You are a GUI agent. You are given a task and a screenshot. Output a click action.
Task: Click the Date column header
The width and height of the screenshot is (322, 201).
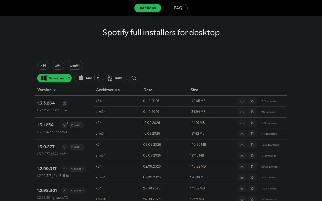(x=148, y=90)
